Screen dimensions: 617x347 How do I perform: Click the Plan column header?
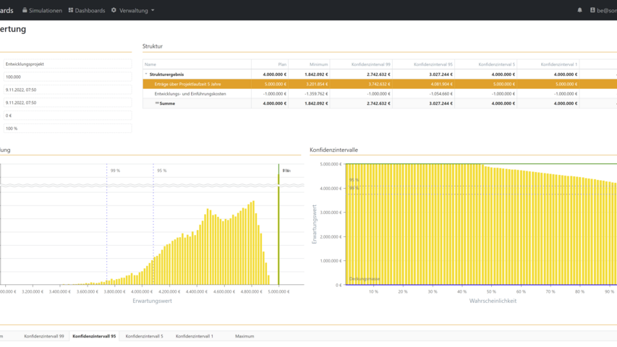[282, 64]
